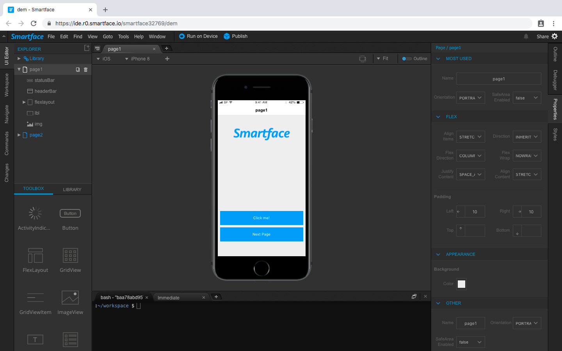
Task: Collapse the FLEX section
Action: [438, 117]
